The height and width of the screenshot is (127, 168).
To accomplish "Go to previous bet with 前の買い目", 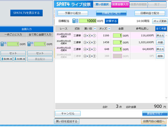I will tap(7, 59).
